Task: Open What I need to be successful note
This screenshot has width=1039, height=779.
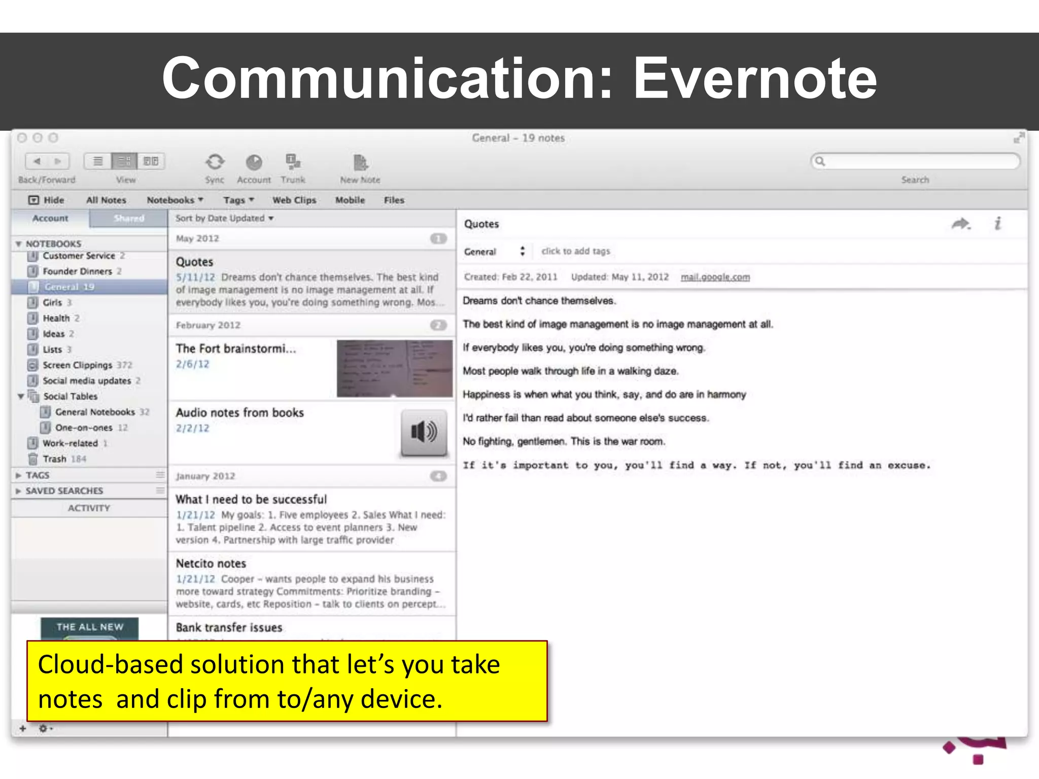Action: click(311, 519)
